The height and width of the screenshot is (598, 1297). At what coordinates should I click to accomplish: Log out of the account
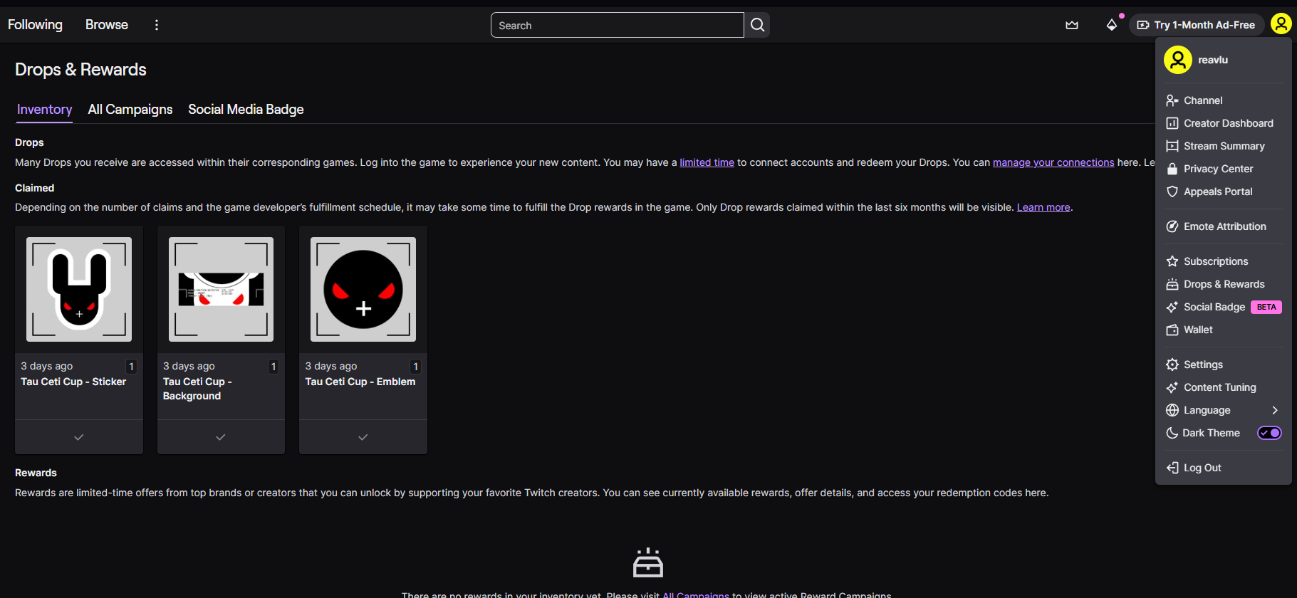pos(1202,468)
